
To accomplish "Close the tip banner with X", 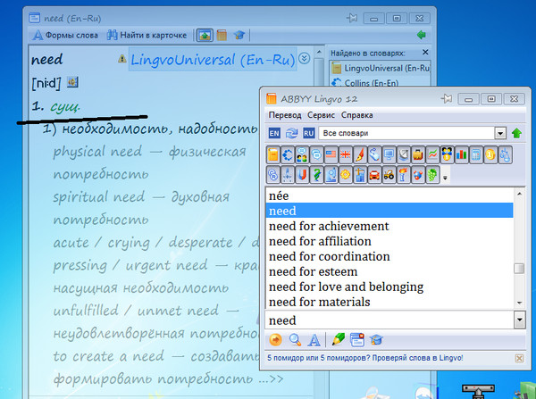I will (519, 358).
